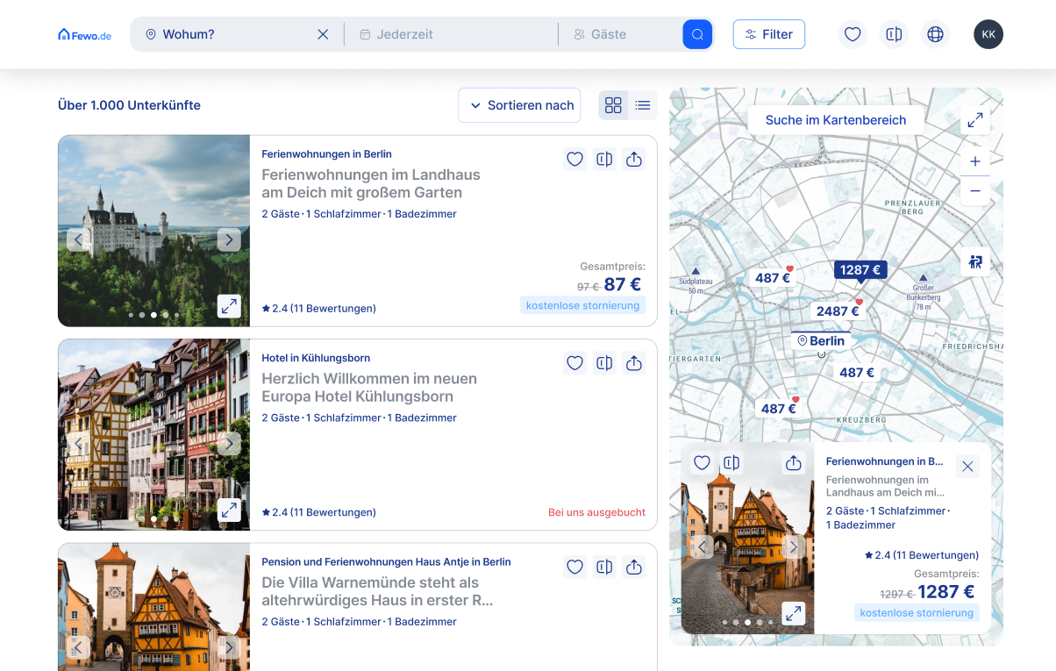The image size is (1056, 671).
Task: Click Suche im Kartenbereich button
Action: pyautogui.click(x=836, y=120)
